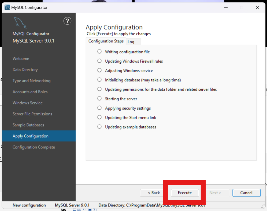Select Apply Configuration in the sidebar

coord(39,136)
